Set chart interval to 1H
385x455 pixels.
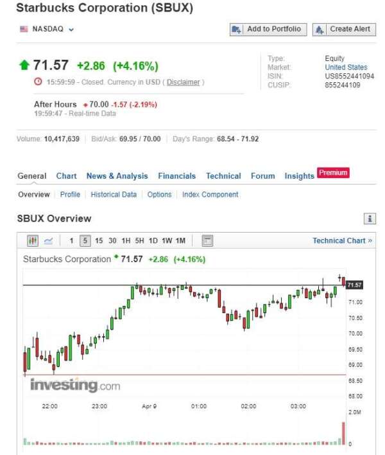tap(126, 240)
